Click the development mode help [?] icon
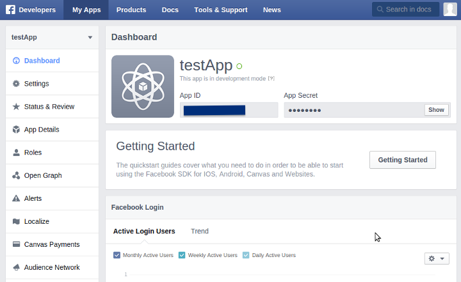Image resolution: width=461 pixels, height=282 pixels. pyautogui.click(x=271, y=79)
